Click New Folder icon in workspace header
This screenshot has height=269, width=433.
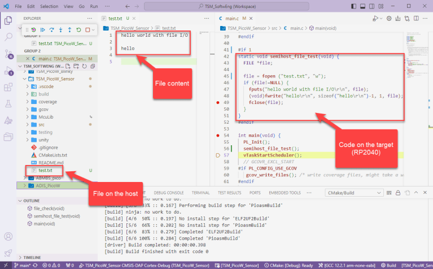tap(76, 66)
